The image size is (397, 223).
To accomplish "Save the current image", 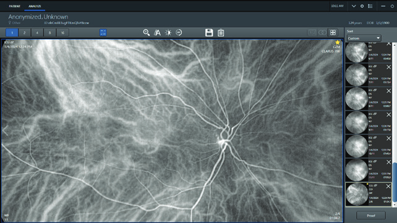I will click(209, 33).
